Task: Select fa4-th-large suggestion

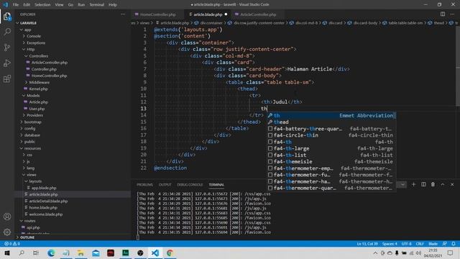Action: pos(331,148)
